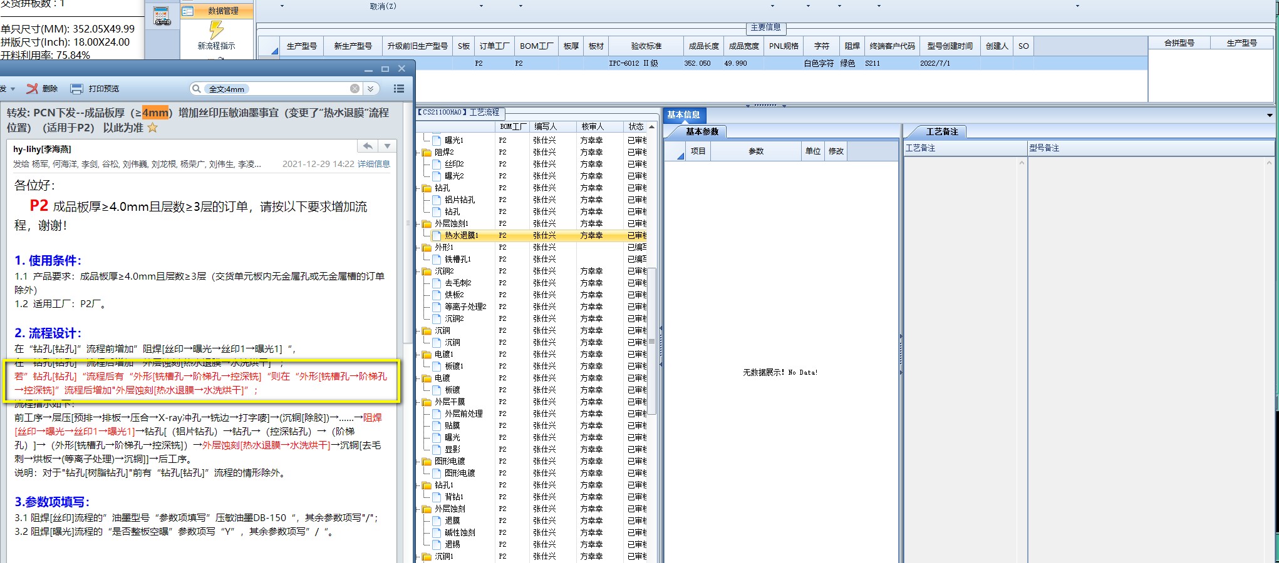Click the 工艺备注 pane scroll-up arrow
This screenshot has height=563, width=1279.
[x=1022, y=163]
